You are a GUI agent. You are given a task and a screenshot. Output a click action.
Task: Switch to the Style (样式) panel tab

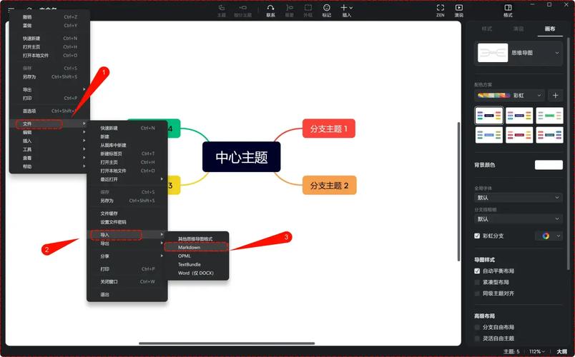pyautogui.click(x=486, y=29)
